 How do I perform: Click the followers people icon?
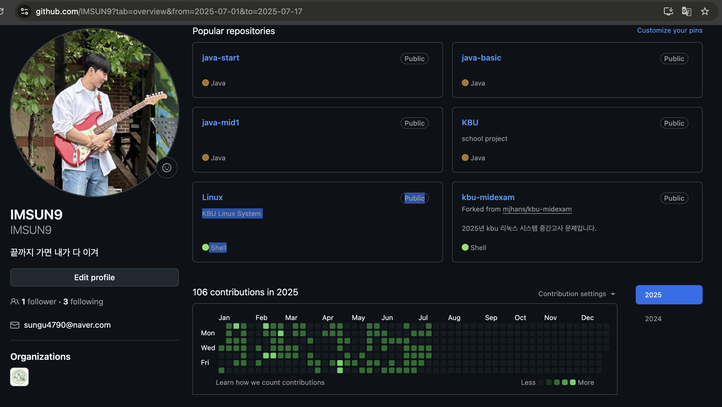(x=15, y=302)
